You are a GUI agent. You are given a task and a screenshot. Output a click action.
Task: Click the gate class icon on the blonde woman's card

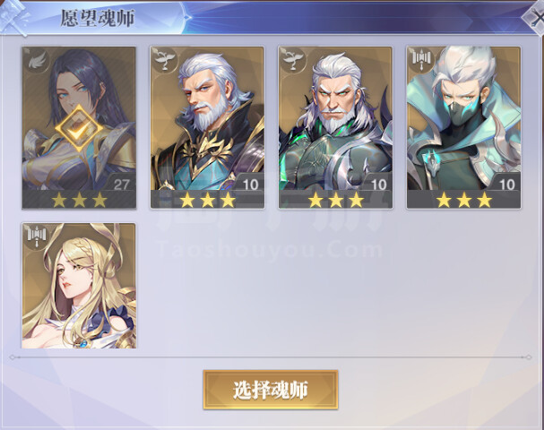point(36,236)
